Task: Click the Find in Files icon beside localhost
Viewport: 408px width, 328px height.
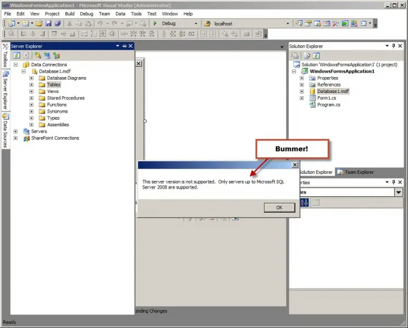Action: pos(207,24)
